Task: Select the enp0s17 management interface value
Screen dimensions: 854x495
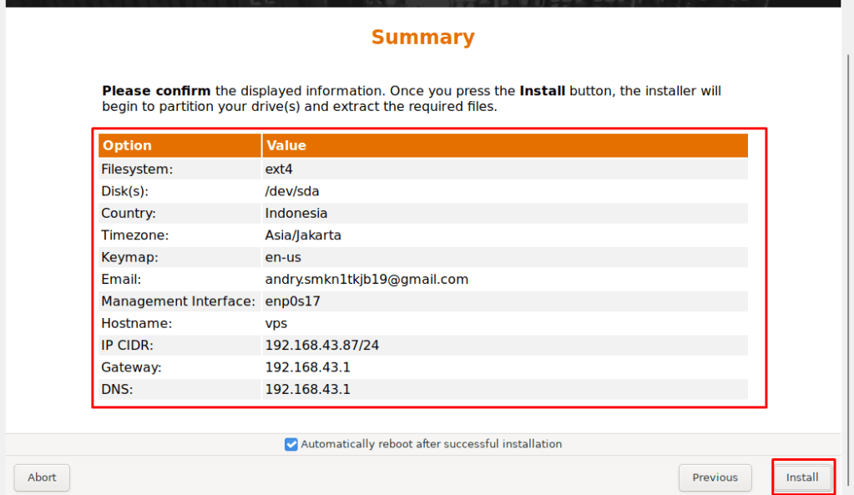Action: 292,301
